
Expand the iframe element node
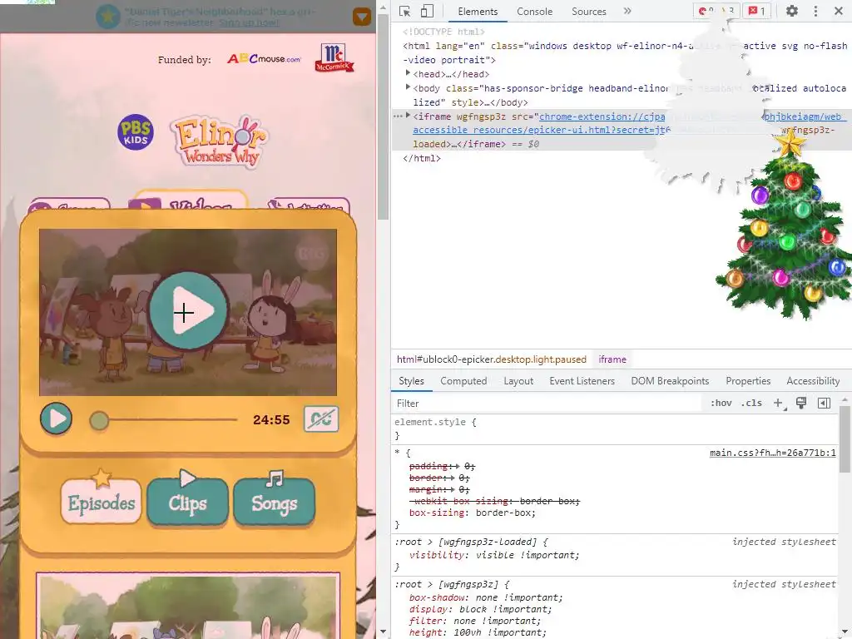click(x=408, y=115)
